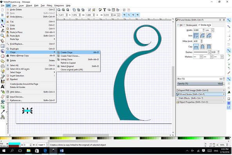232x155 pixels.
Task: Toggle layer visibility in status bar
Action: point(34,145)
